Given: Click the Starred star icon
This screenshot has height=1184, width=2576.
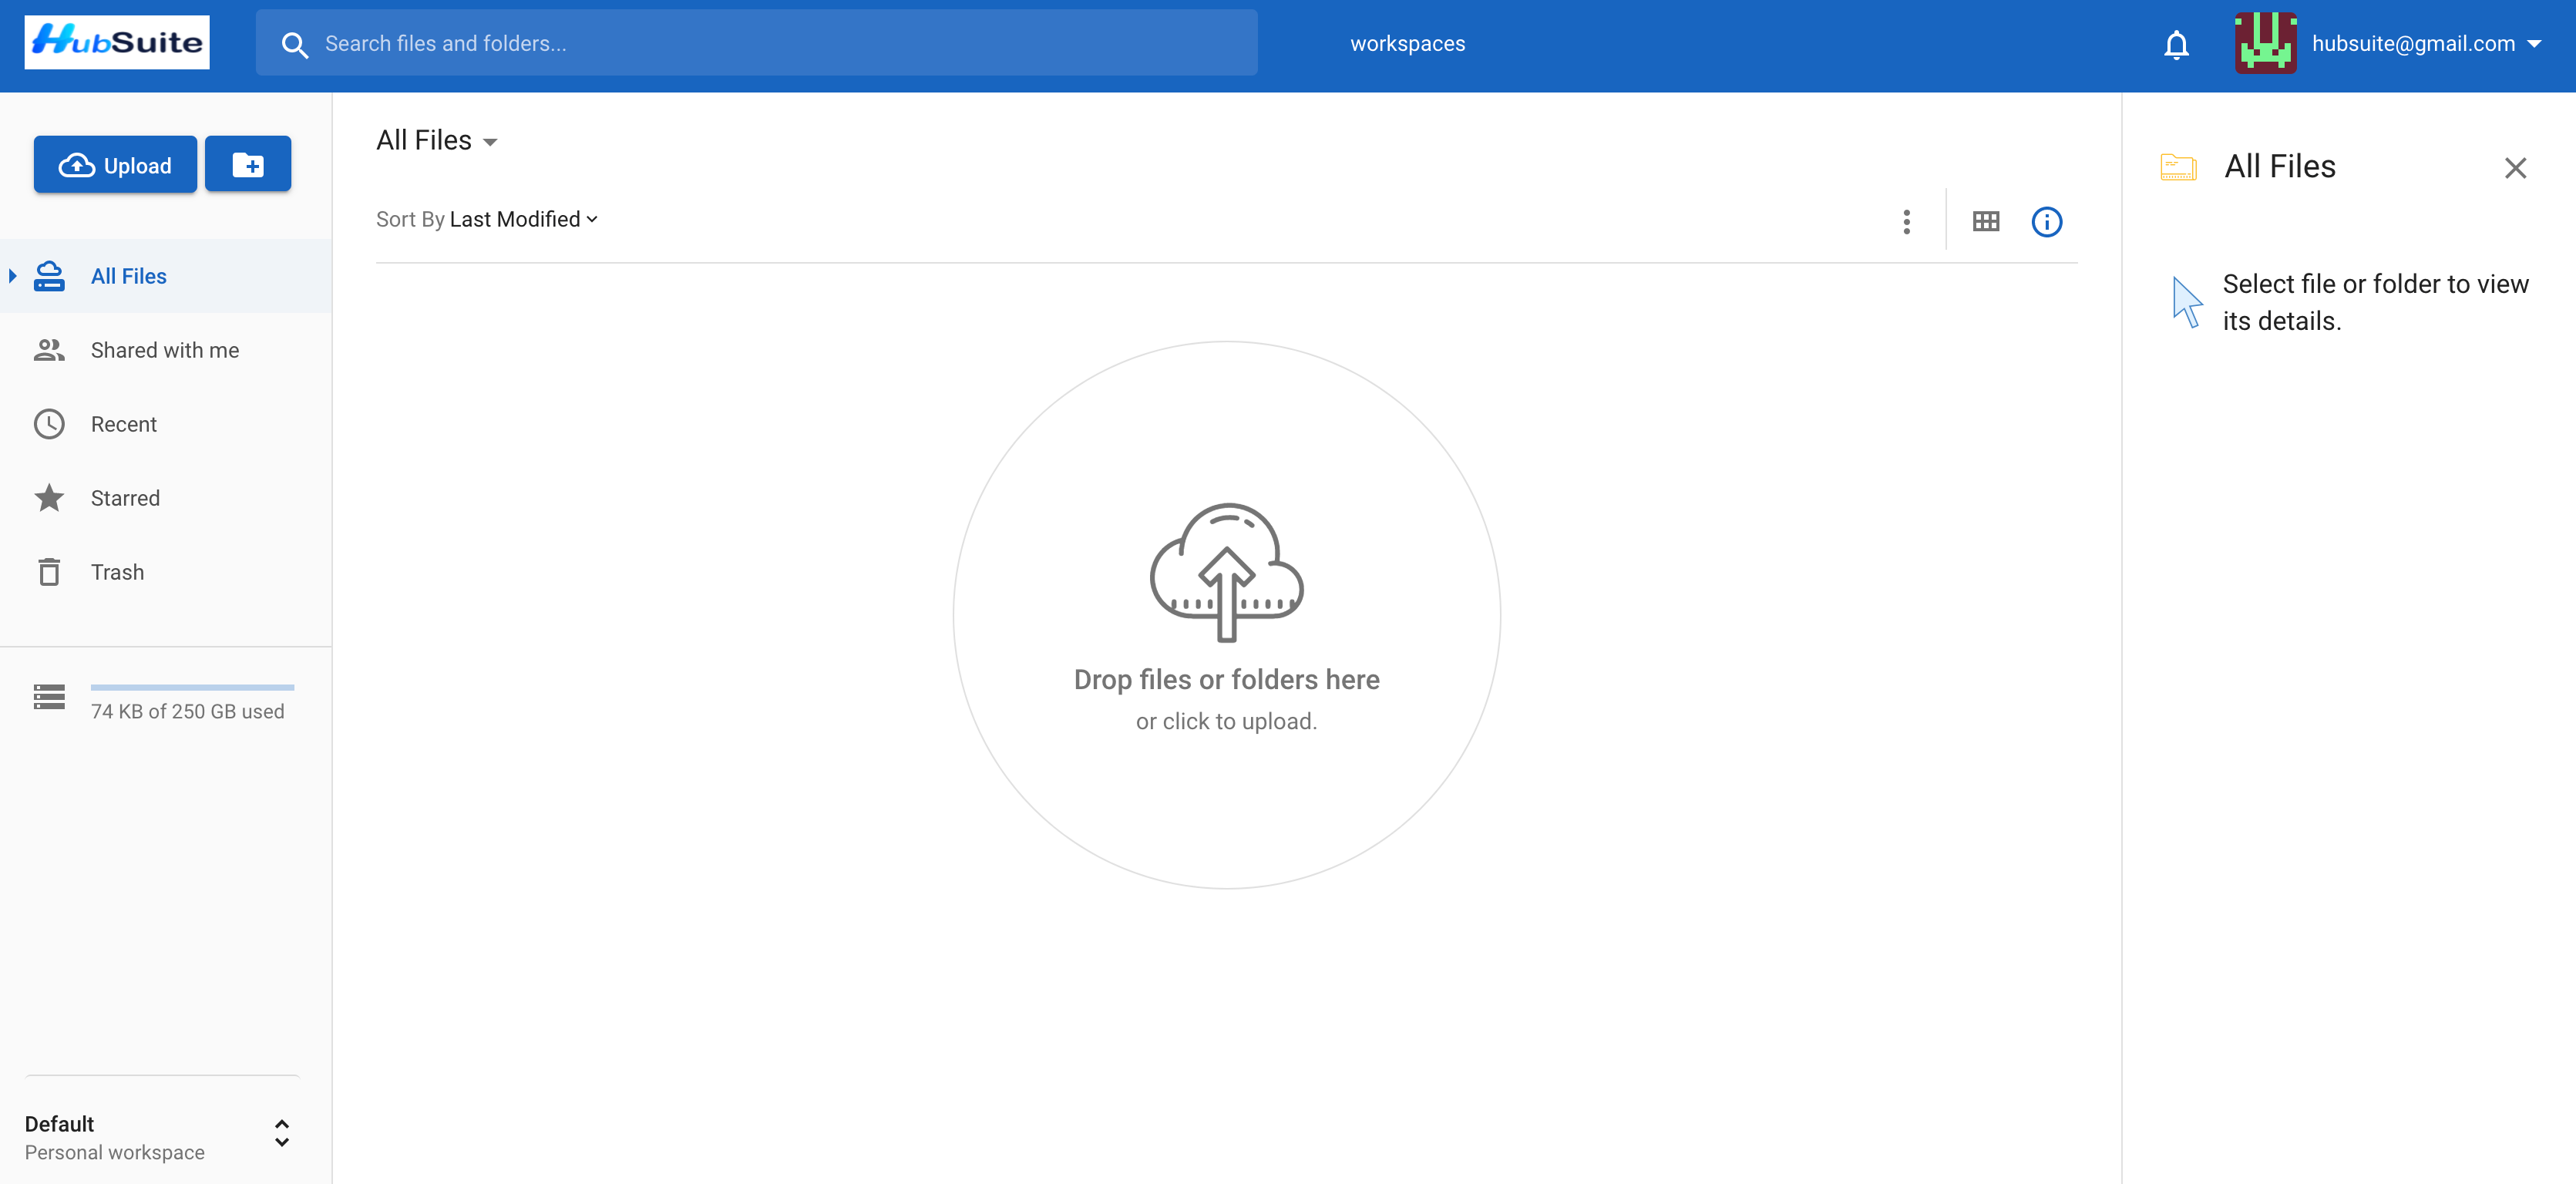Looking at the screenshot, I should click(48, 499).
